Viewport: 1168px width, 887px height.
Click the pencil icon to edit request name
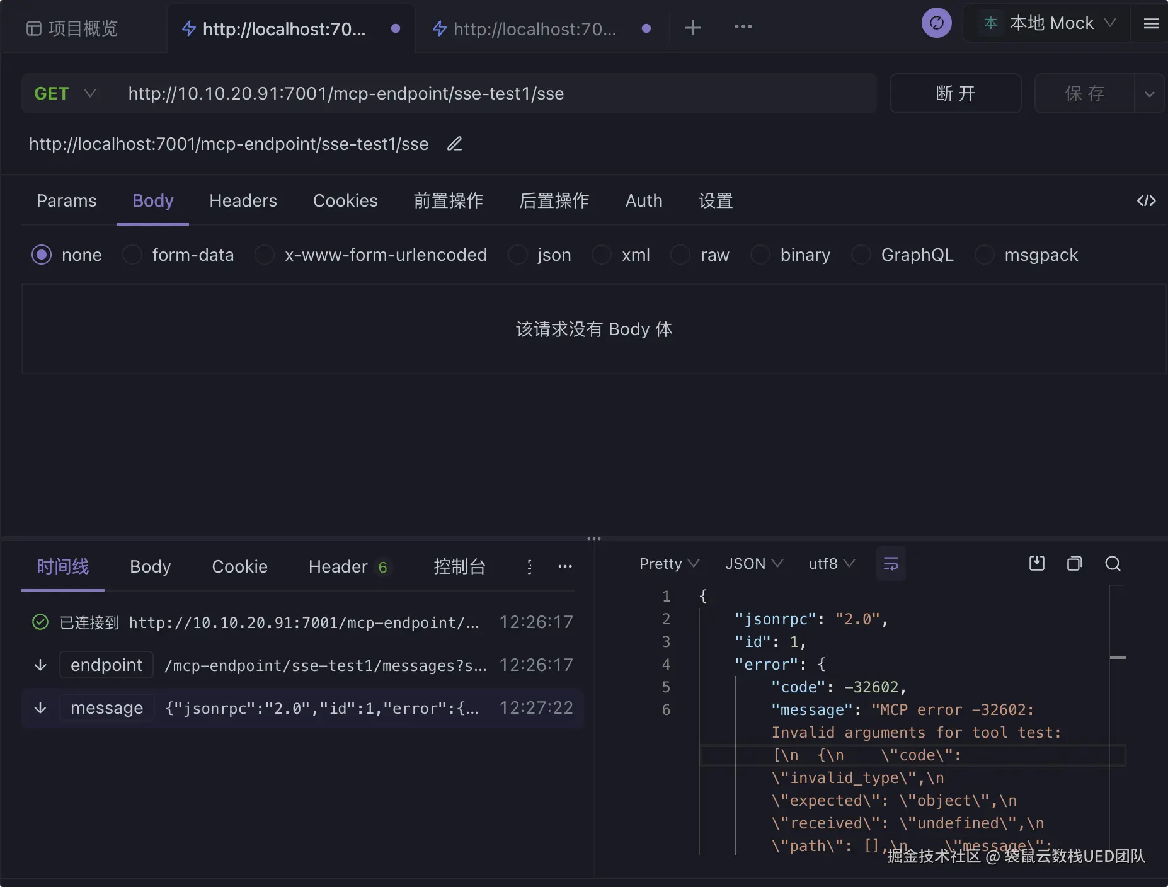454,144
